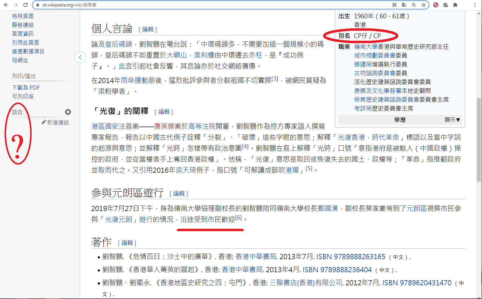Image resolution: width=482 pixels, height=299 pixels.
Task: Reload the page with the refresh icon
Action: (x=26, y=5)
